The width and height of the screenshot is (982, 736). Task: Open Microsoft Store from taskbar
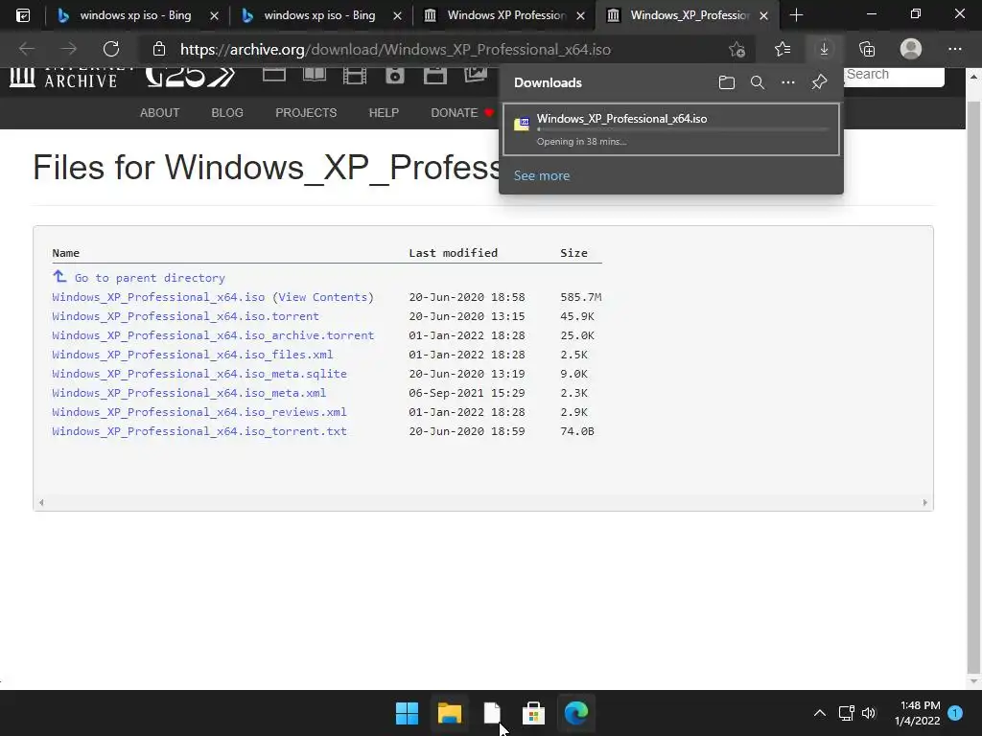[533, 713]
